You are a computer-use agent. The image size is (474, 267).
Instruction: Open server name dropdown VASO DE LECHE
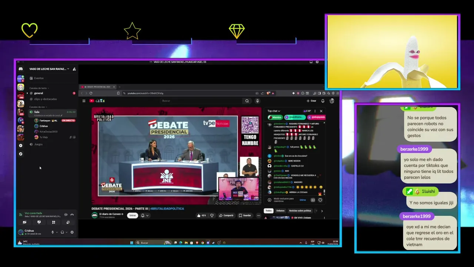(x=49, y=69)
